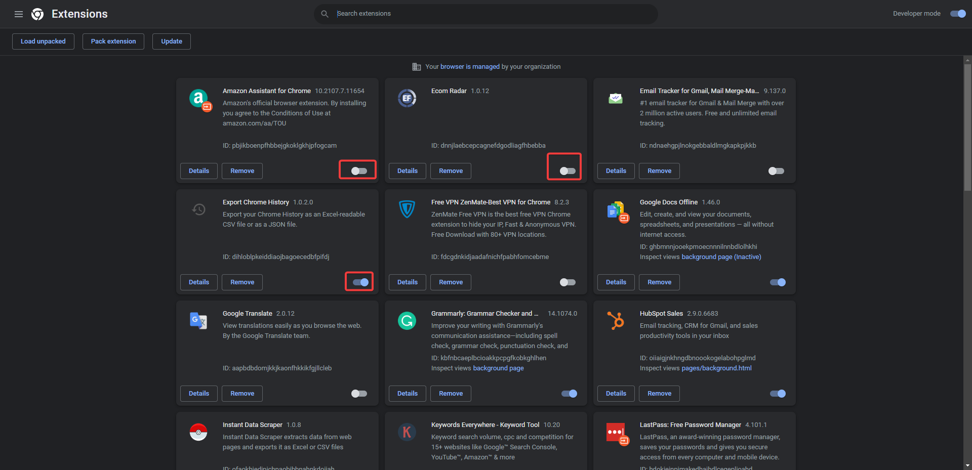The height and width of the screenshot is (470, 972).
Task: Open Details for Google Docs Offline
Action: 616,282
